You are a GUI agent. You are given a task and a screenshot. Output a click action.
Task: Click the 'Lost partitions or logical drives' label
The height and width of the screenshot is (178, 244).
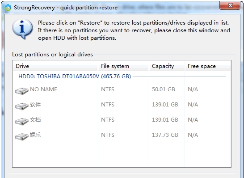click(52, 55)
